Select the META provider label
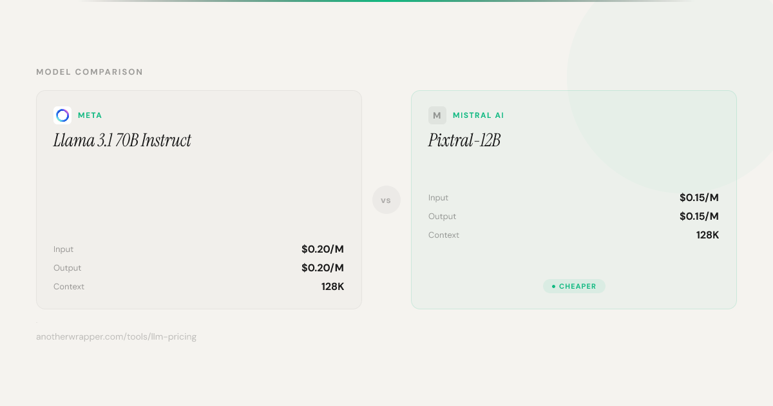 click(x=90, y=115)
